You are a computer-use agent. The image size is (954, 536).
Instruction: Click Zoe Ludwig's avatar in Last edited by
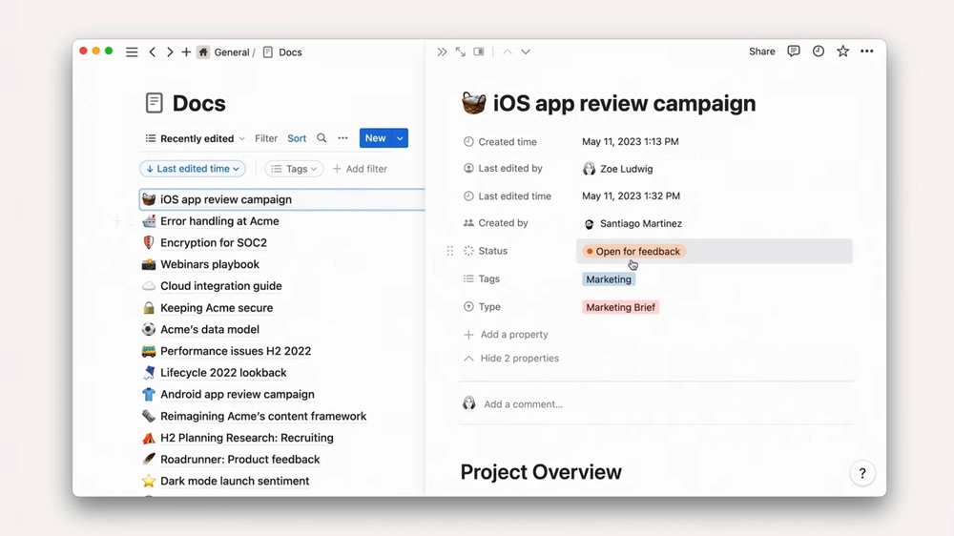(589, 169)
